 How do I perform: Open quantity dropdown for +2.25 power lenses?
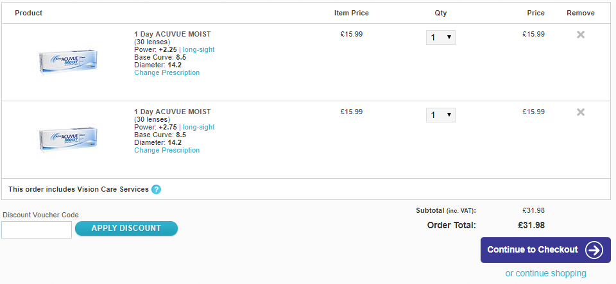pyautogui.click(x=441, y=38)
